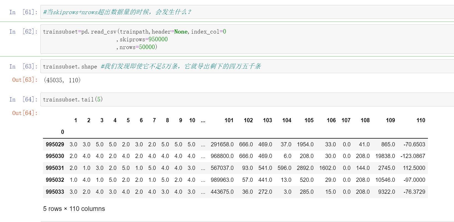Image resolution: width=454 pixels, height=222 pixels.
Task: Click column header 107
Action: click(x=346, y=120)
